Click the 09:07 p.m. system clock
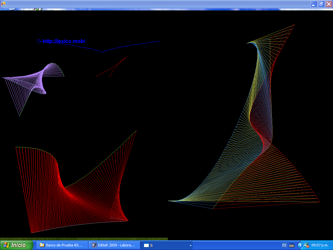Screen dimensions: 333x250 coord(320,245)
